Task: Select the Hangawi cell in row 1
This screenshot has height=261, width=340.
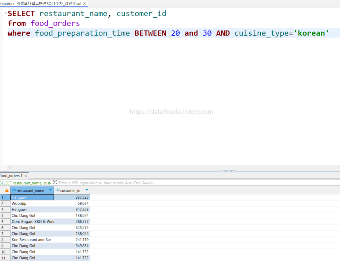Action: (32, 197)
